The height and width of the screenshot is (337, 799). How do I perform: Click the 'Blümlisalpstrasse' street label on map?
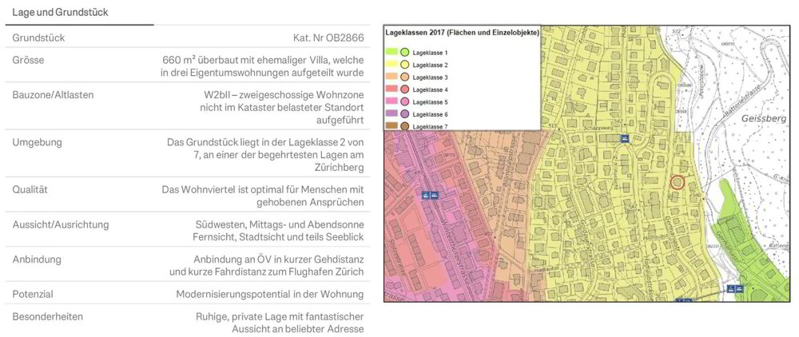tap(510, 161)
